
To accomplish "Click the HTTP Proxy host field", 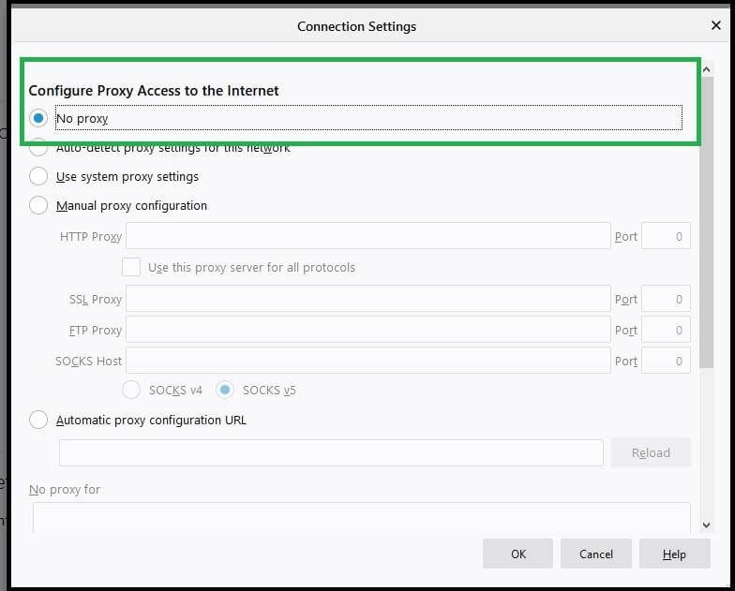I will 367,236.
